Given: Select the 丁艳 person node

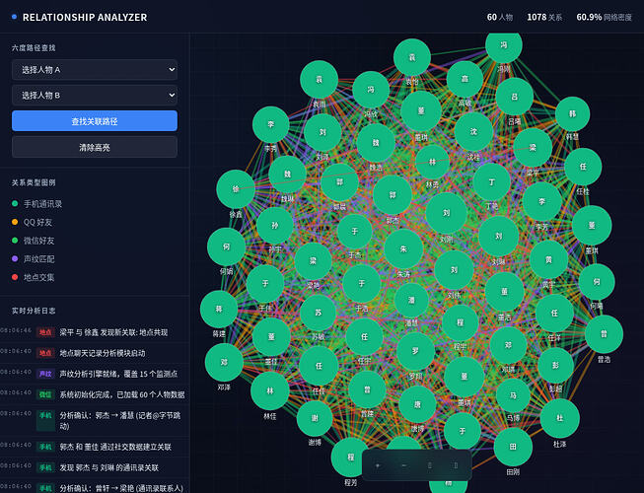Looking at the screenshot, I should pos(491,181).
